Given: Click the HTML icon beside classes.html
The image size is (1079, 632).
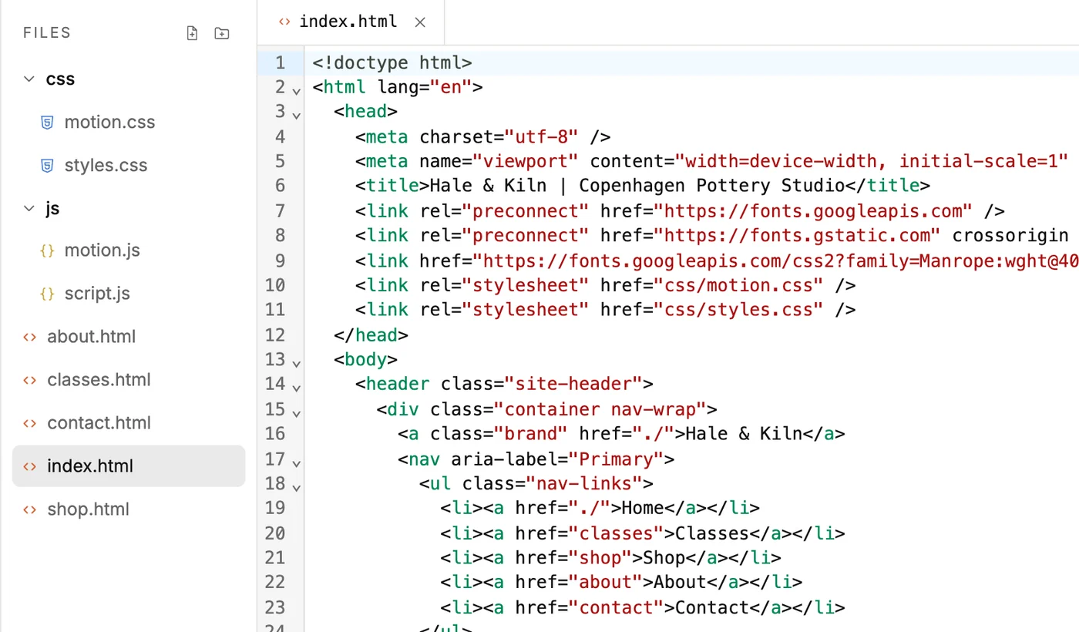Looking at the screenshot, I should [30, 380].
